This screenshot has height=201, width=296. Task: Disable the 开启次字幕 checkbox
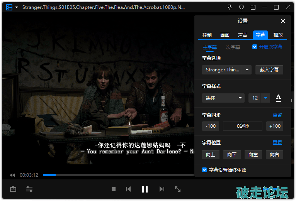pos(255,47)
